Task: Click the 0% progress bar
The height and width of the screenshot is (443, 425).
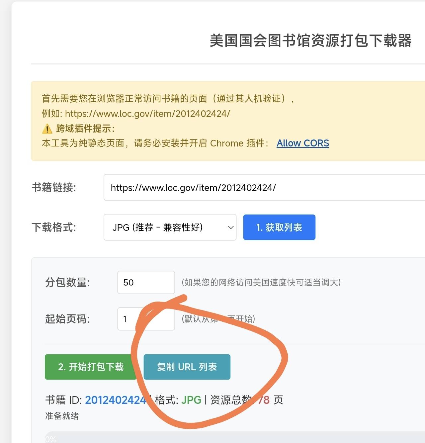Action: click(x=232, y=438)
